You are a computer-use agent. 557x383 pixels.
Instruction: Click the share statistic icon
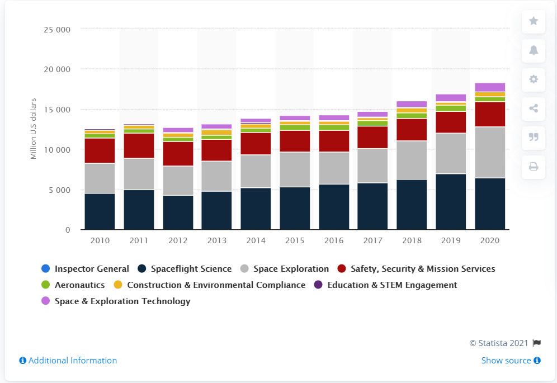click(x=533, y=108)
